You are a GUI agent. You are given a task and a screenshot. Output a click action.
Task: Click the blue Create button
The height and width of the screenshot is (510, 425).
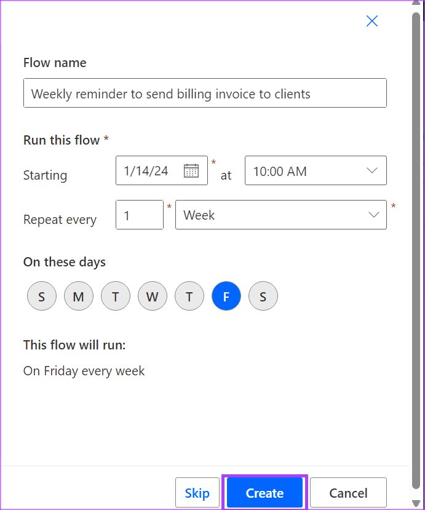click(264, 493)
